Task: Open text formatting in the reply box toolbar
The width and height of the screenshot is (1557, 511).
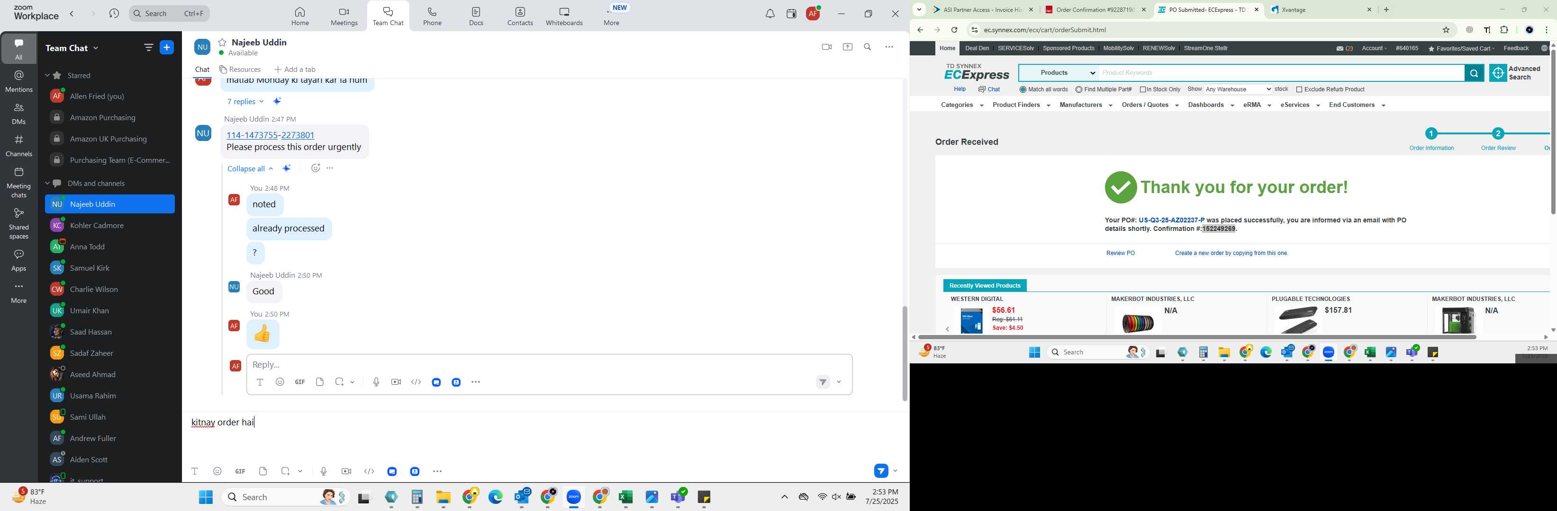Action: click(x=260, y=382)
